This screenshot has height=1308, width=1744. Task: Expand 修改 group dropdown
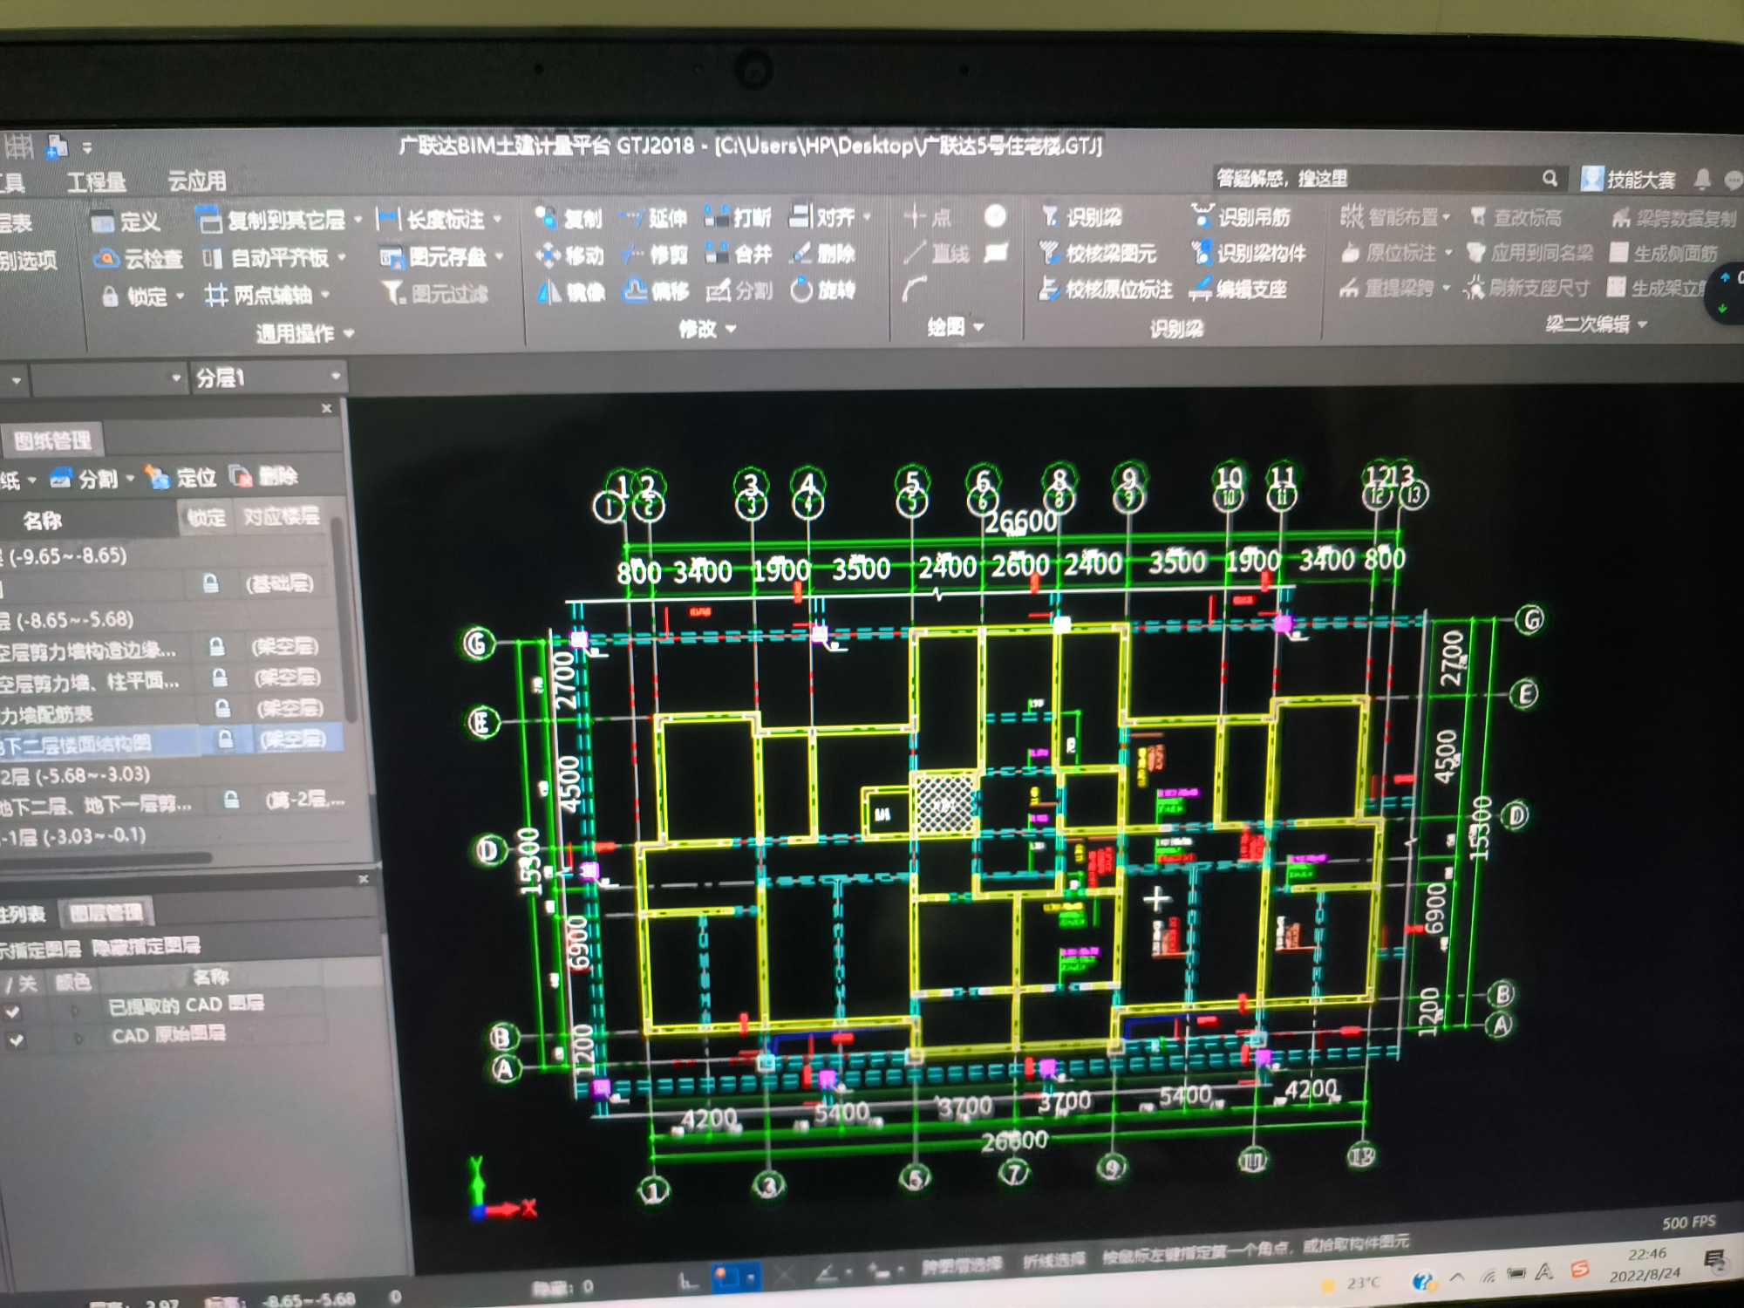tap(731, 329)
